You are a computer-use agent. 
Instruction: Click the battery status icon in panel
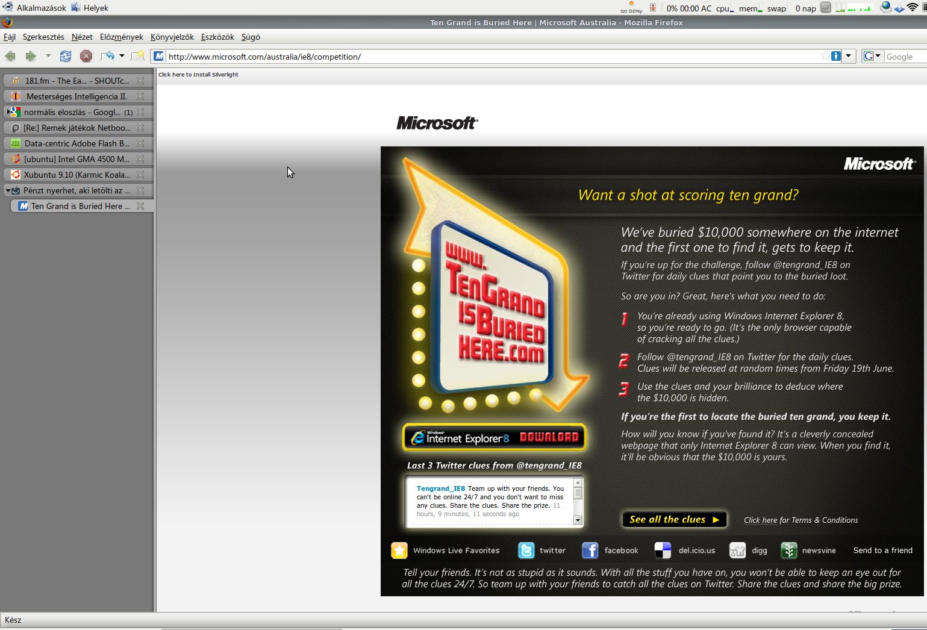point(653,7)
